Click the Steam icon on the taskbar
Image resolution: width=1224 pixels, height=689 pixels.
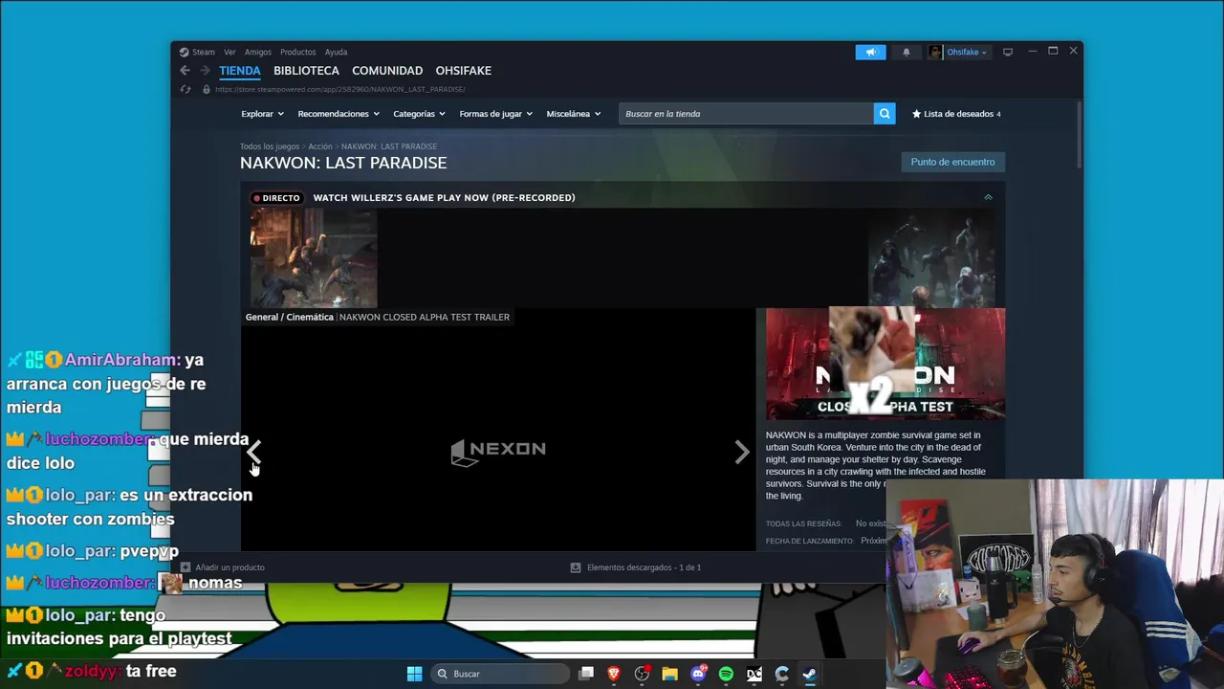point(809,674)
